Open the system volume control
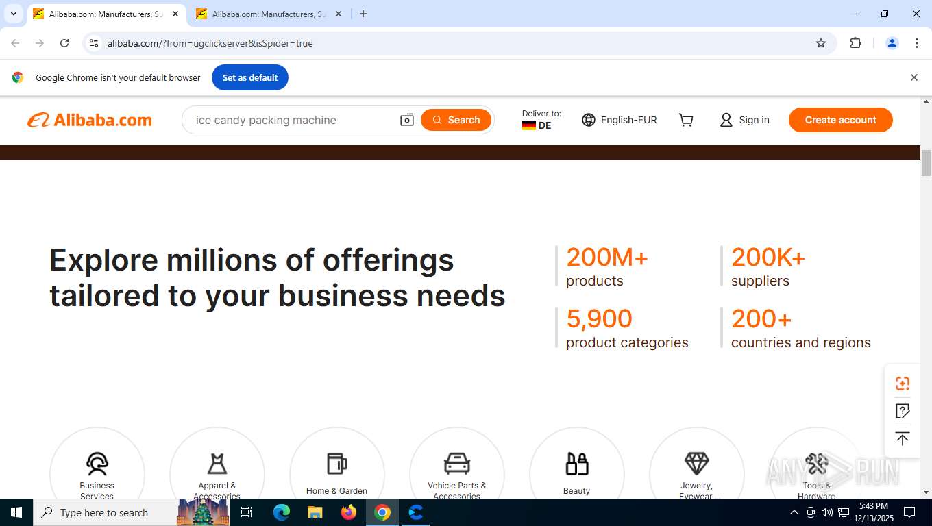932x526 pixels. pos(827,512)
